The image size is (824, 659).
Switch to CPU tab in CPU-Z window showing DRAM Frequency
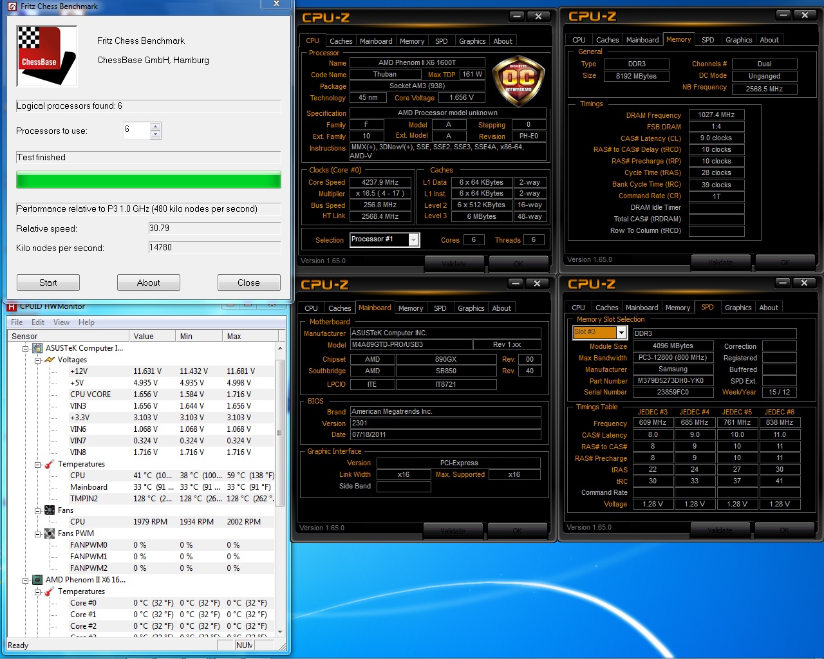tap(579, 40)
